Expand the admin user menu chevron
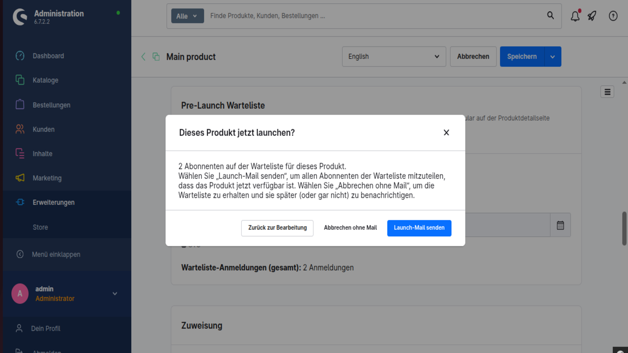This screenshot has height=353, width=628. pyautogui.click(x=115, y=294)
